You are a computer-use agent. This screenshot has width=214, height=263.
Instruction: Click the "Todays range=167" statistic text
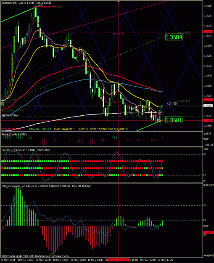click(64, 129)
